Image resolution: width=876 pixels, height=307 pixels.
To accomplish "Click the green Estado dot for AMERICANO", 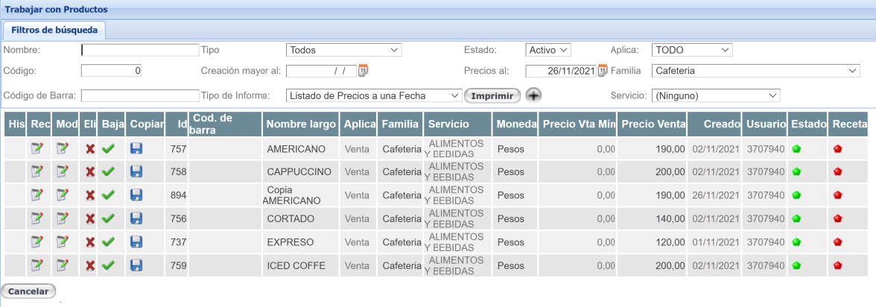I will tap(797, 149).
